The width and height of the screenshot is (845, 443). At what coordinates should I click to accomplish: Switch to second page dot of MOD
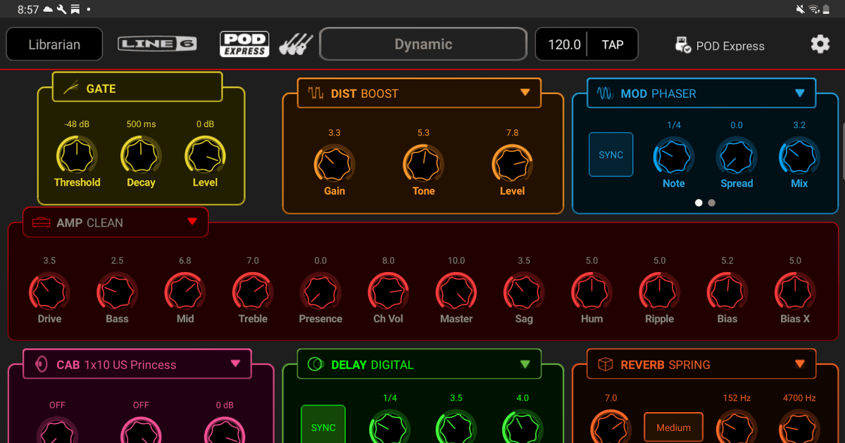click(x=712, y=203)
